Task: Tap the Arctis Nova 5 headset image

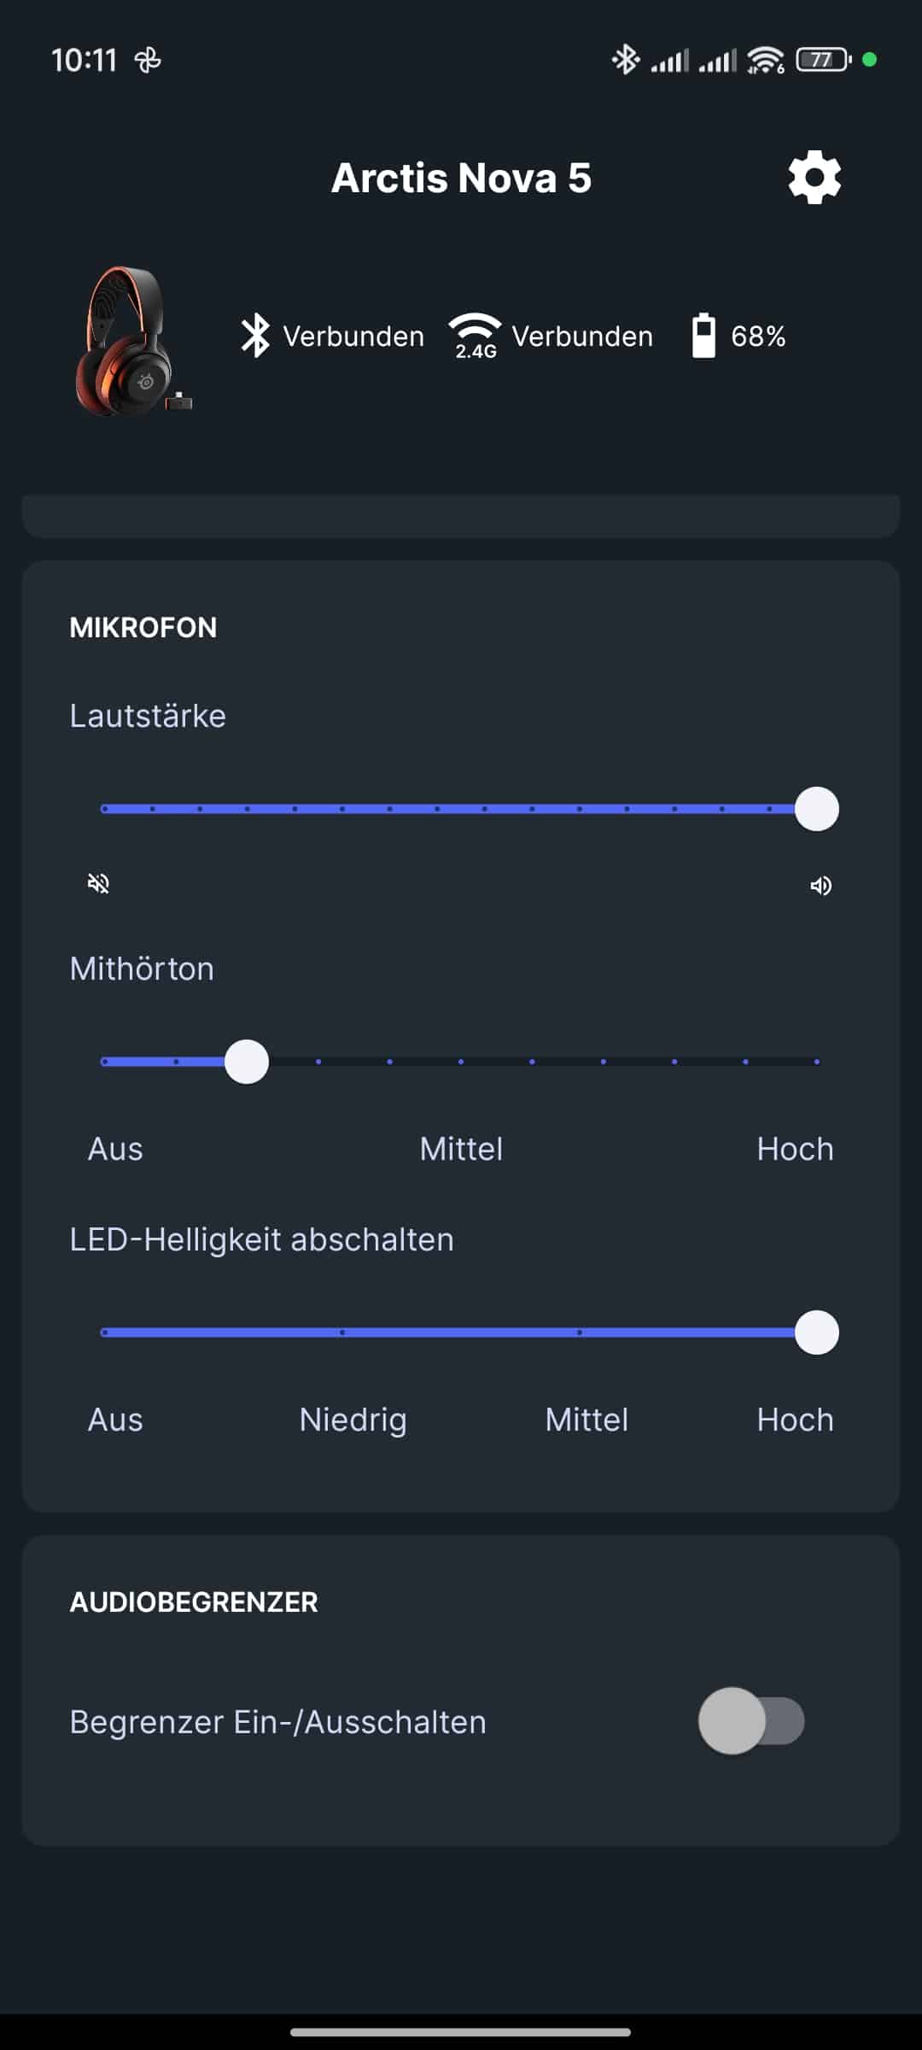Action: (132, 342)
